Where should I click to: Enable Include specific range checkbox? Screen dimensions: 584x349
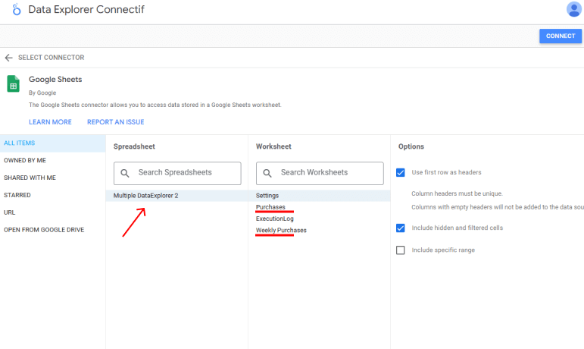pyautogui.click(x=401, y=250)
